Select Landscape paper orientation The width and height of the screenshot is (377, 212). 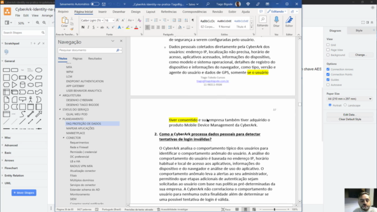pyautogui.click(x=345, y=105)
